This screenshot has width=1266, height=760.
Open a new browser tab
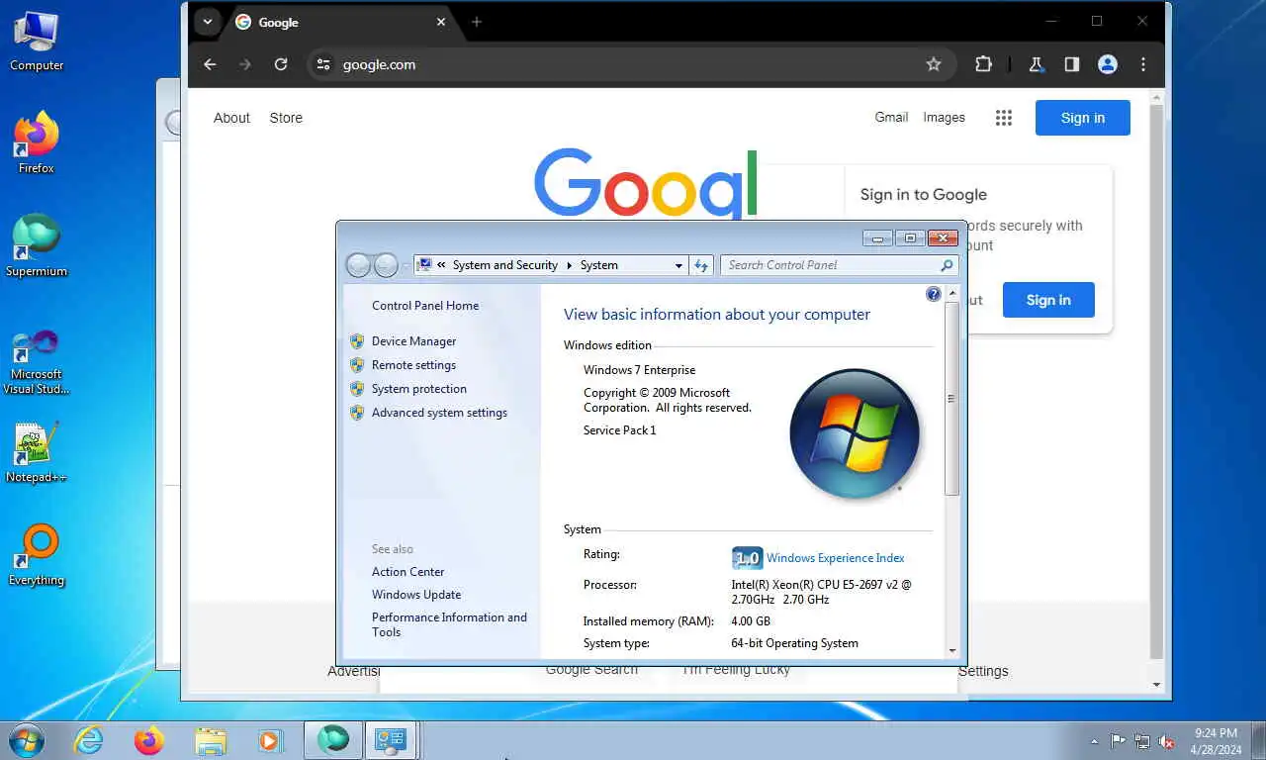tap(477, 22)
